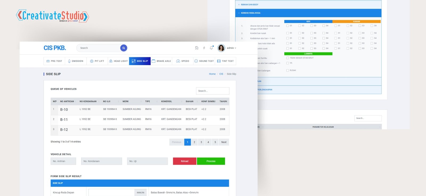Screen dimensions: 426x196
Task: Open the notifications bell
Action: click(211, 48)
